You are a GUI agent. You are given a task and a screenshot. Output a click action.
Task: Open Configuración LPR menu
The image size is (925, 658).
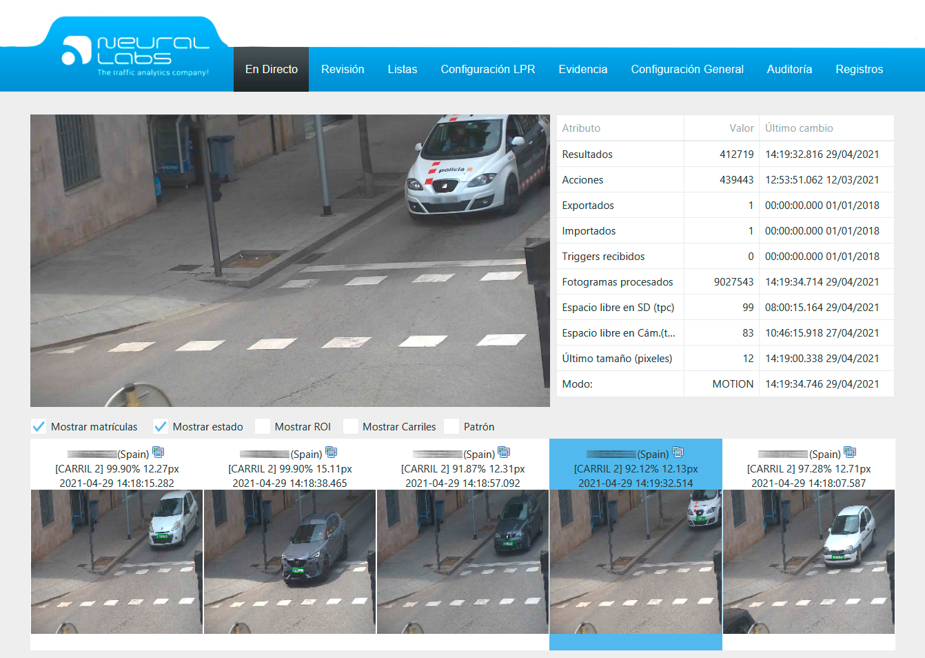(488, 69)
